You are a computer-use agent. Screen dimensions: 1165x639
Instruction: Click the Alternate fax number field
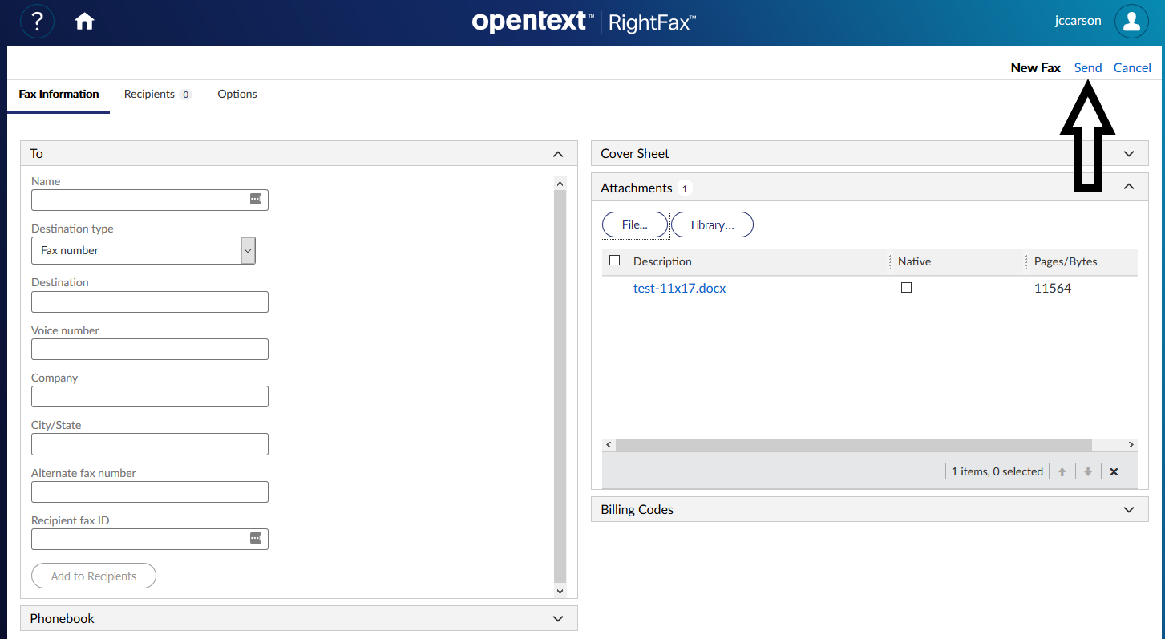click(x=150, y=492)
